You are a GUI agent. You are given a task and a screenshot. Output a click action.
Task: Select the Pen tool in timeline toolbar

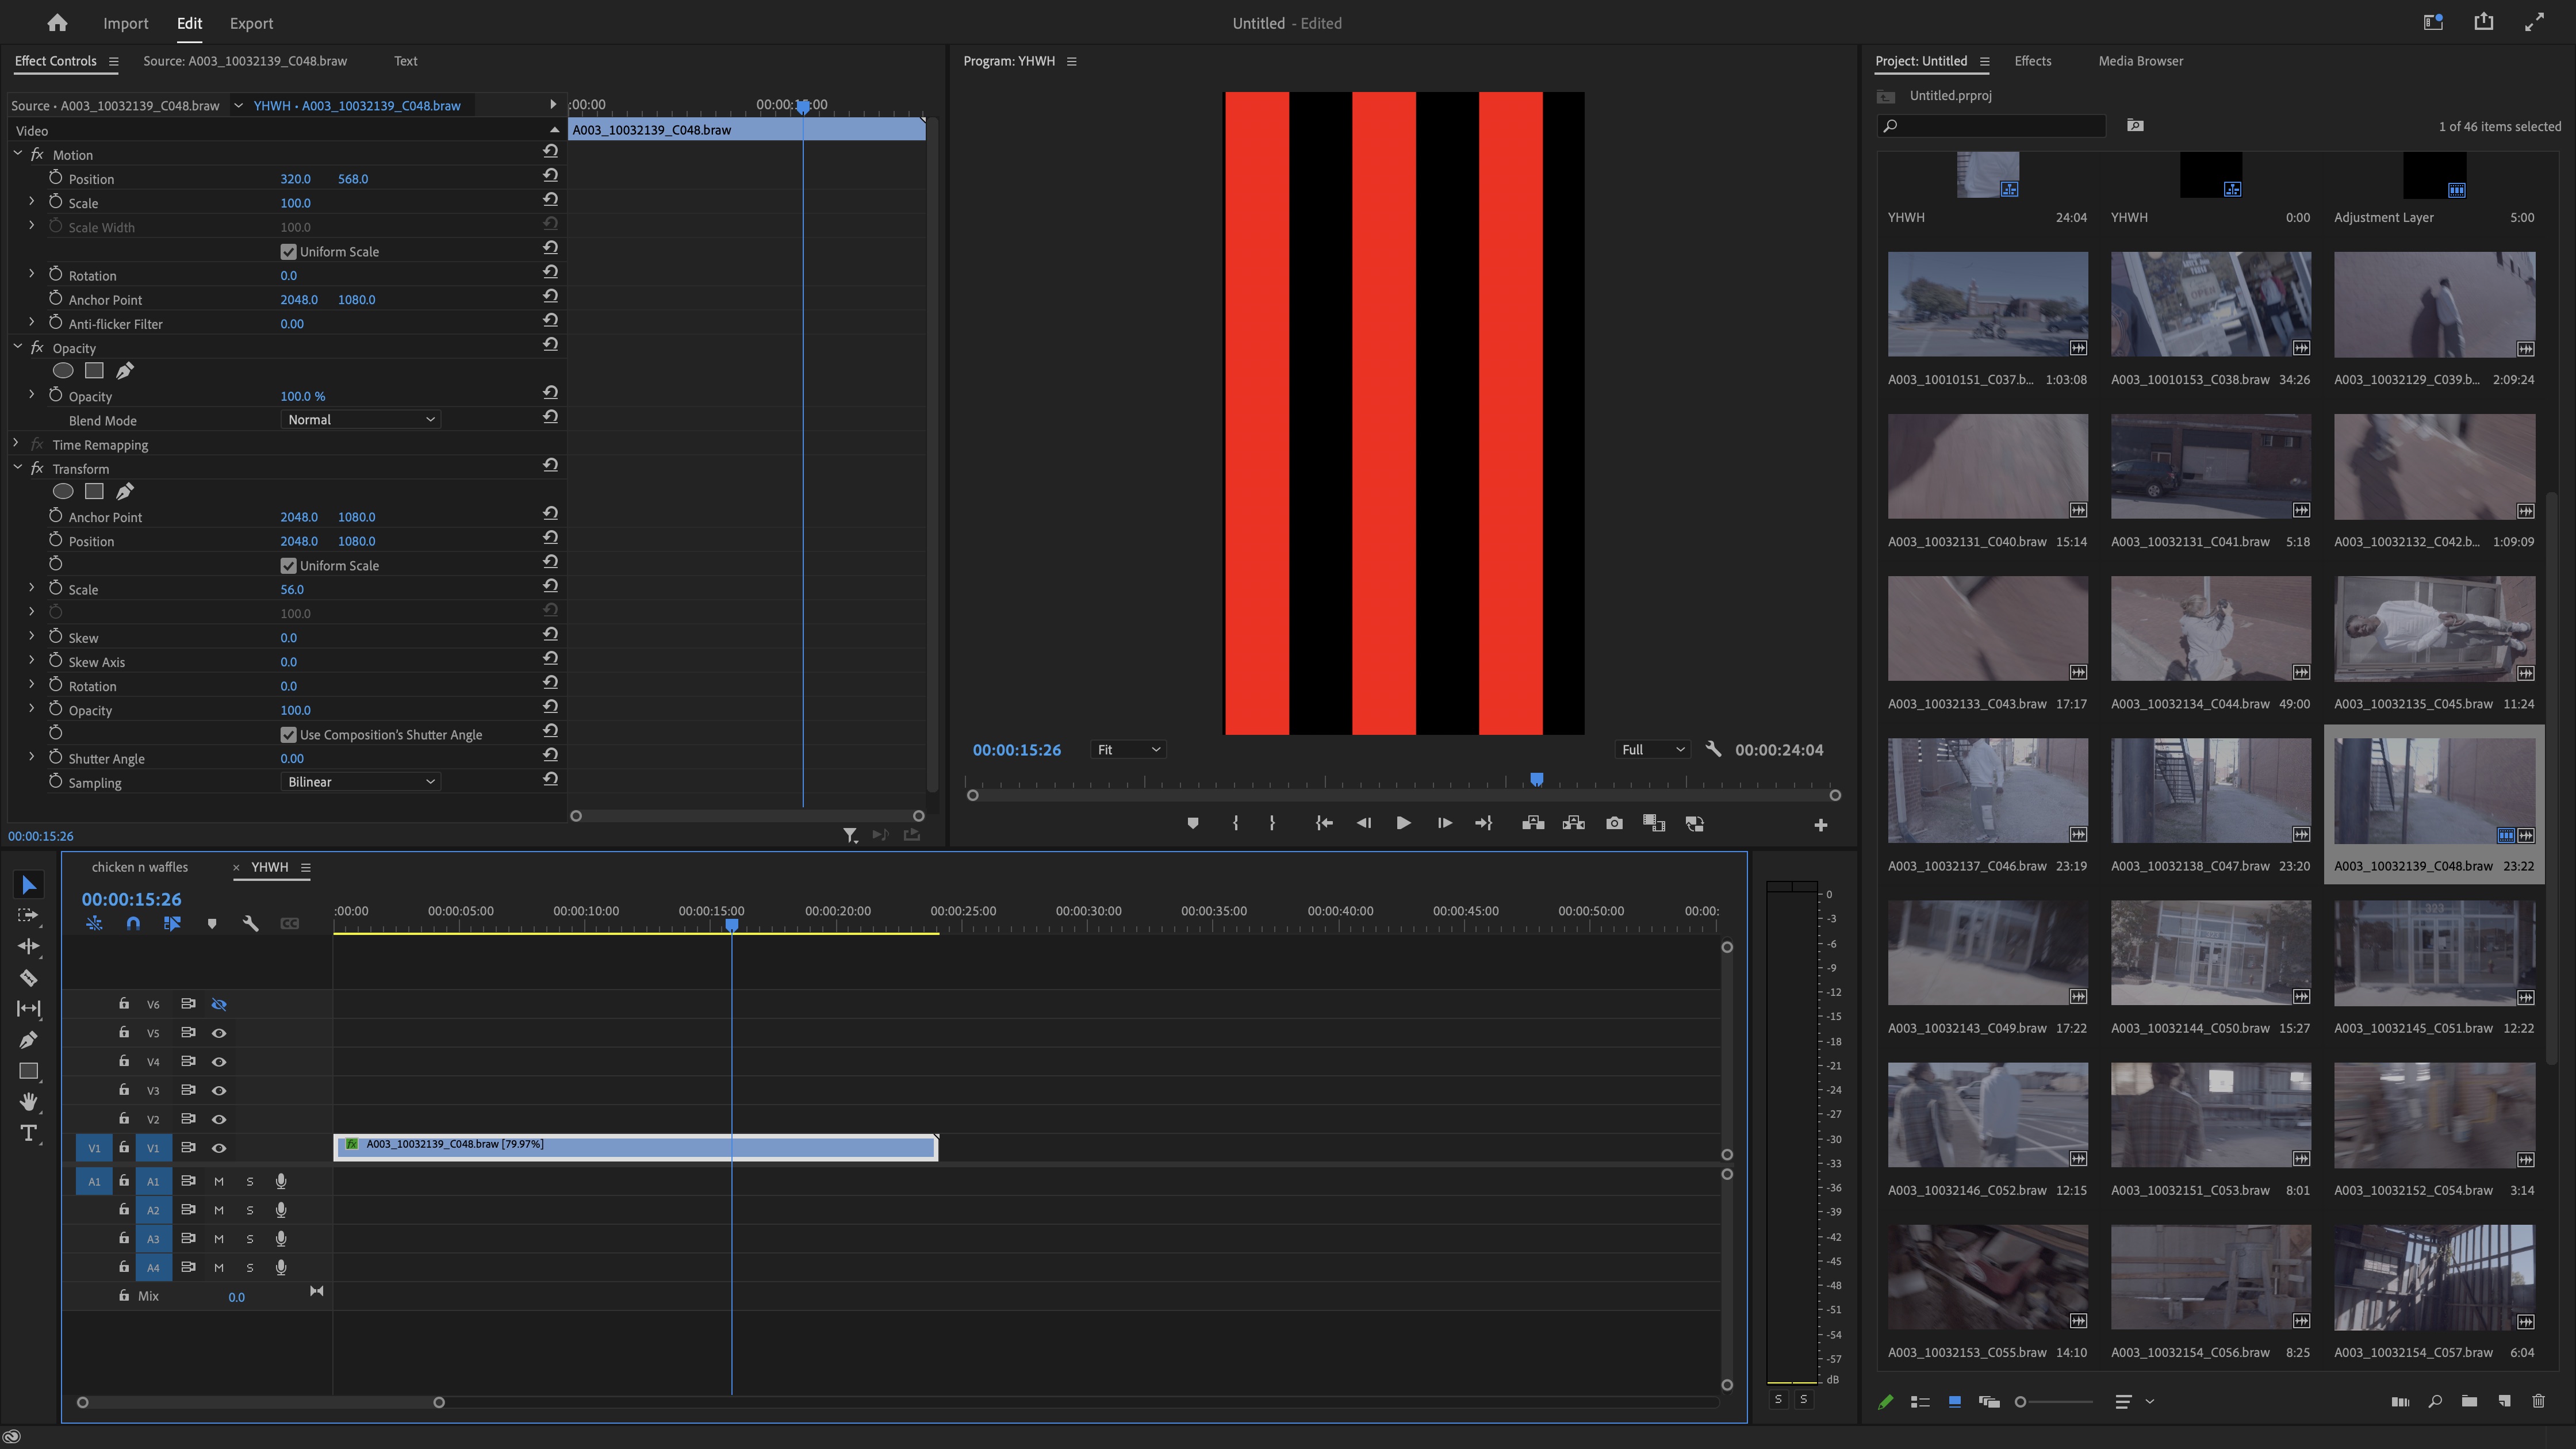click(x=28, y=1039)
